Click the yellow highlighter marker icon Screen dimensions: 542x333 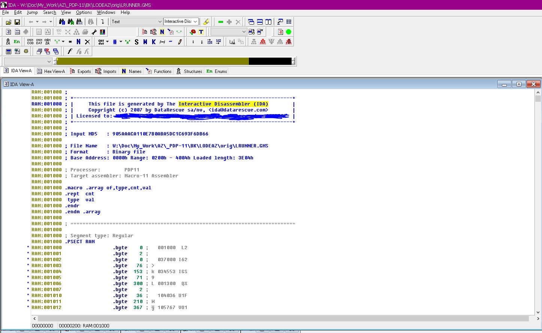click(x=206, y=22)
